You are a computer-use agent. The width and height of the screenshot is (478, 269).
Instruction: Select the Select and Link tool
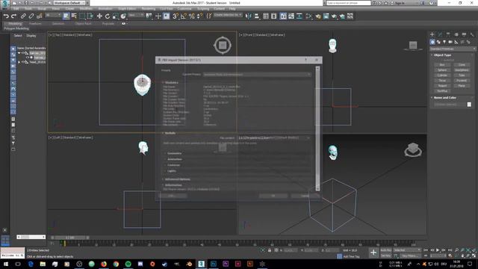[23, 16]
